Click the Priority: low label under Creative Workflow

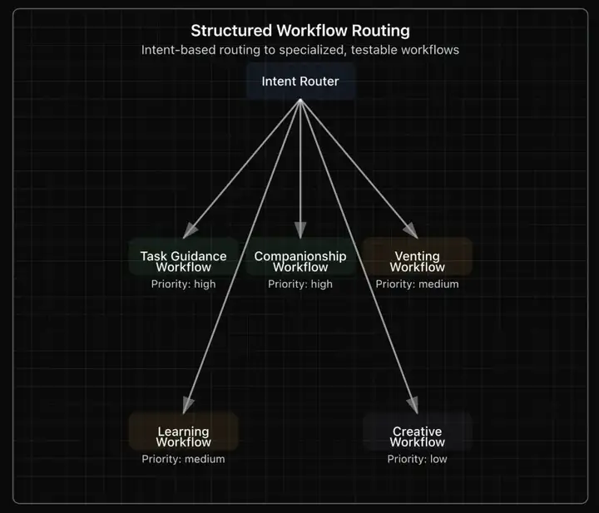pos(417,459)
